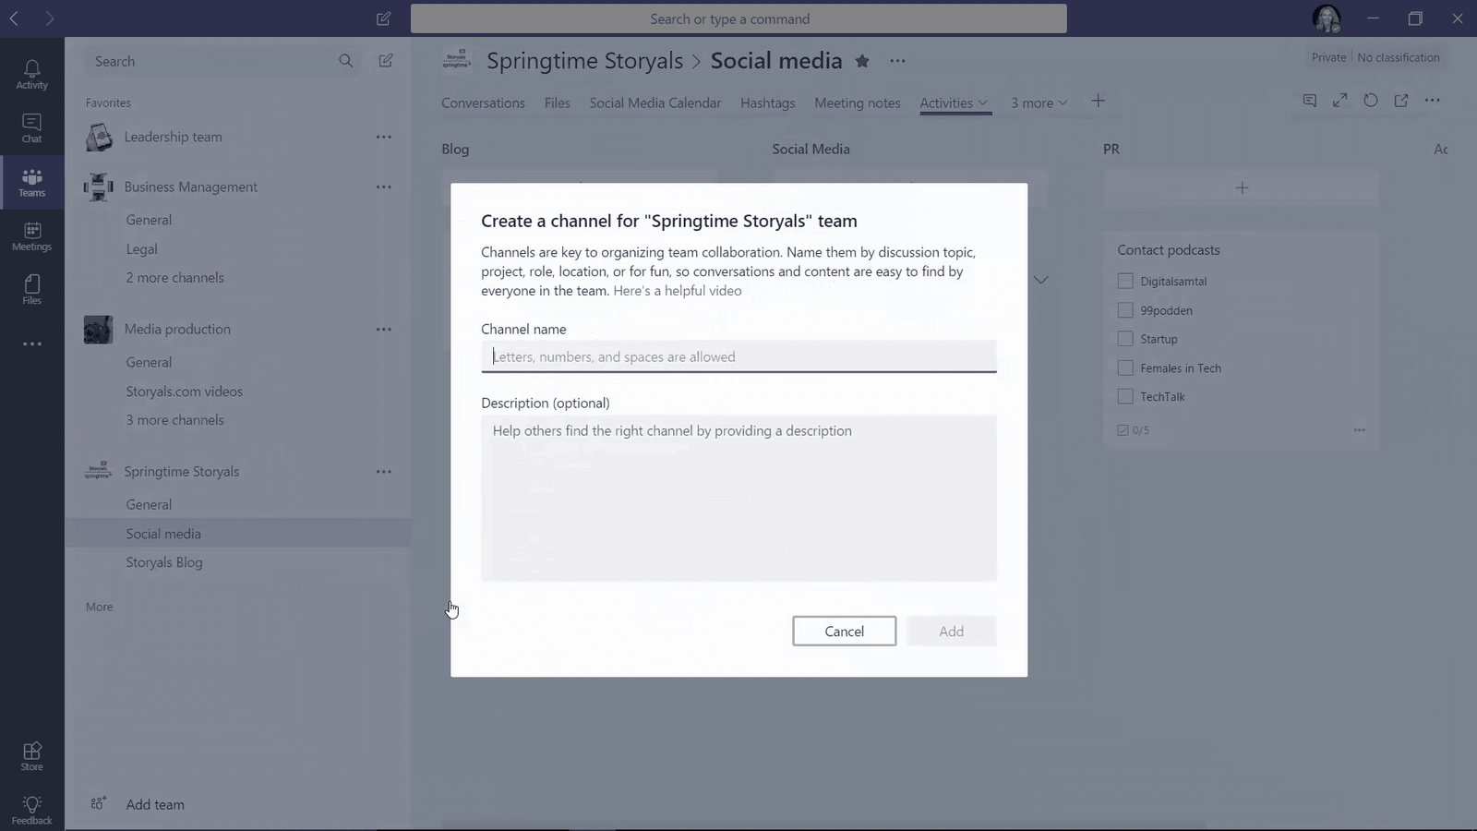Viewport: 1477px width, 831px height.
Task: Open the Files section in the sidebar
Action: click(31, 289)
